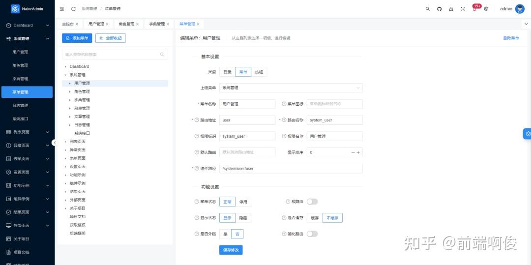Close the 字典管理 tab
This screenshot has width=531, height=265.
coord(168,24)
